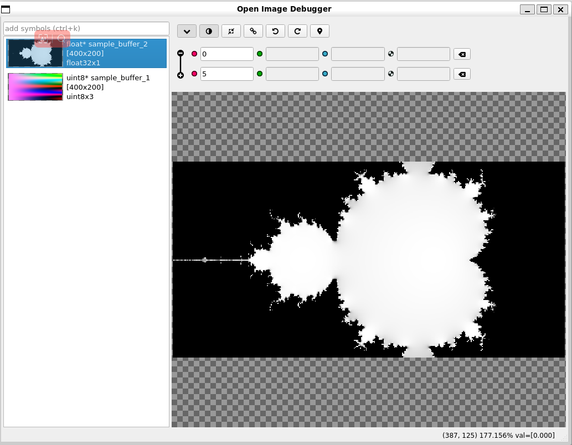Fit the buffer to the window
The image size is (572, 445).
pos(231,31)
